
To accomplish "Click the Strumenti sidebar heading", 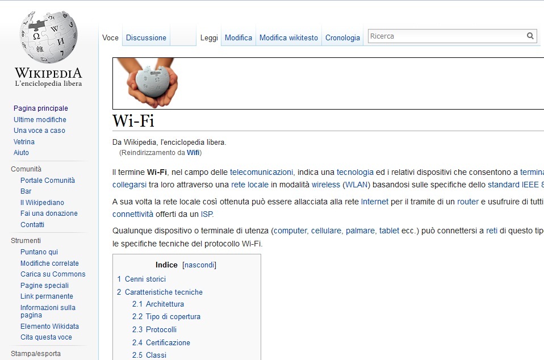I will pyautogui.click(x=26, y=241).
